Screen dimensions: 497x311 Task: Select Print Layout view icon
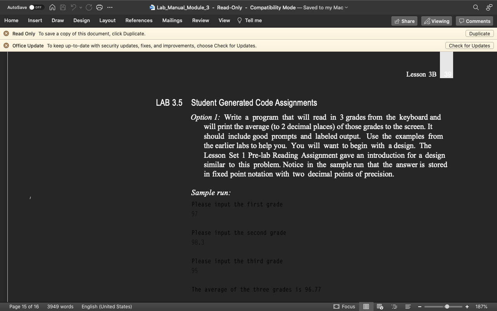pyautogui.click(x=366, y=307)
